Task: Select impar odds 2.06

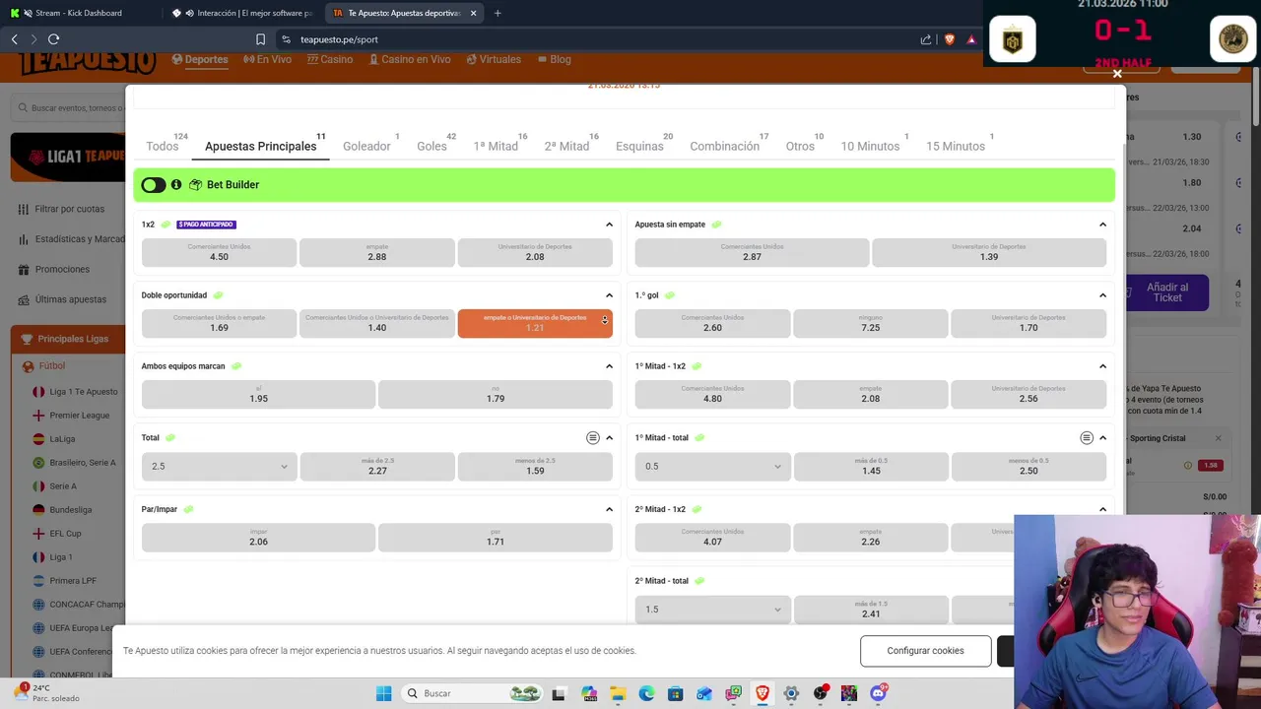Action: click(x=258, y=537)
